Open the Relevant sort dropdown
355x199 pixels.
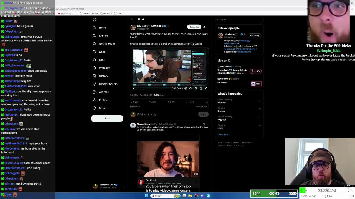pos(135,106)
